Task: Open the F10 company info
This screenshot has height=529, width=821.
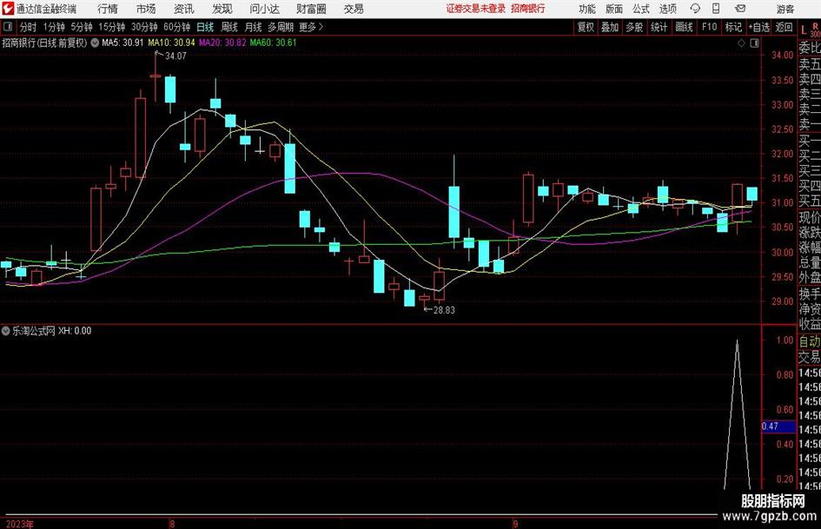Action: tap(709, 27)
